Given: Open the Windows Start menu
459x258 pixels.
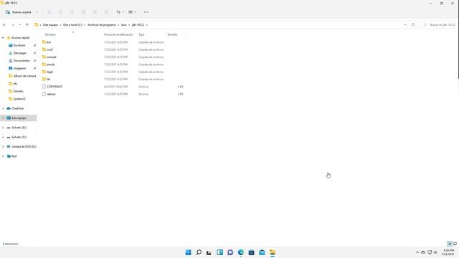Looking at the screenshot, I should (188, 252).
